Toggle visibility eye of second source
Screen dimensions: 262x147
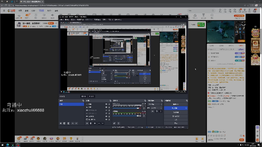tap(106, 107)
